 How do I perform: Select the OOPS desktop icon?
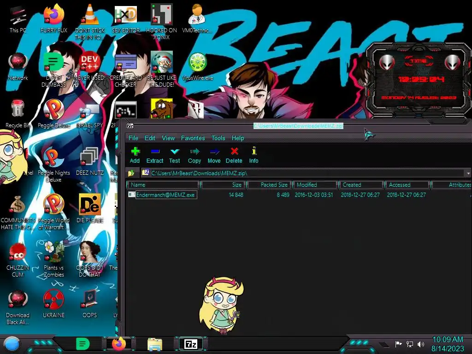coord(90,304)
